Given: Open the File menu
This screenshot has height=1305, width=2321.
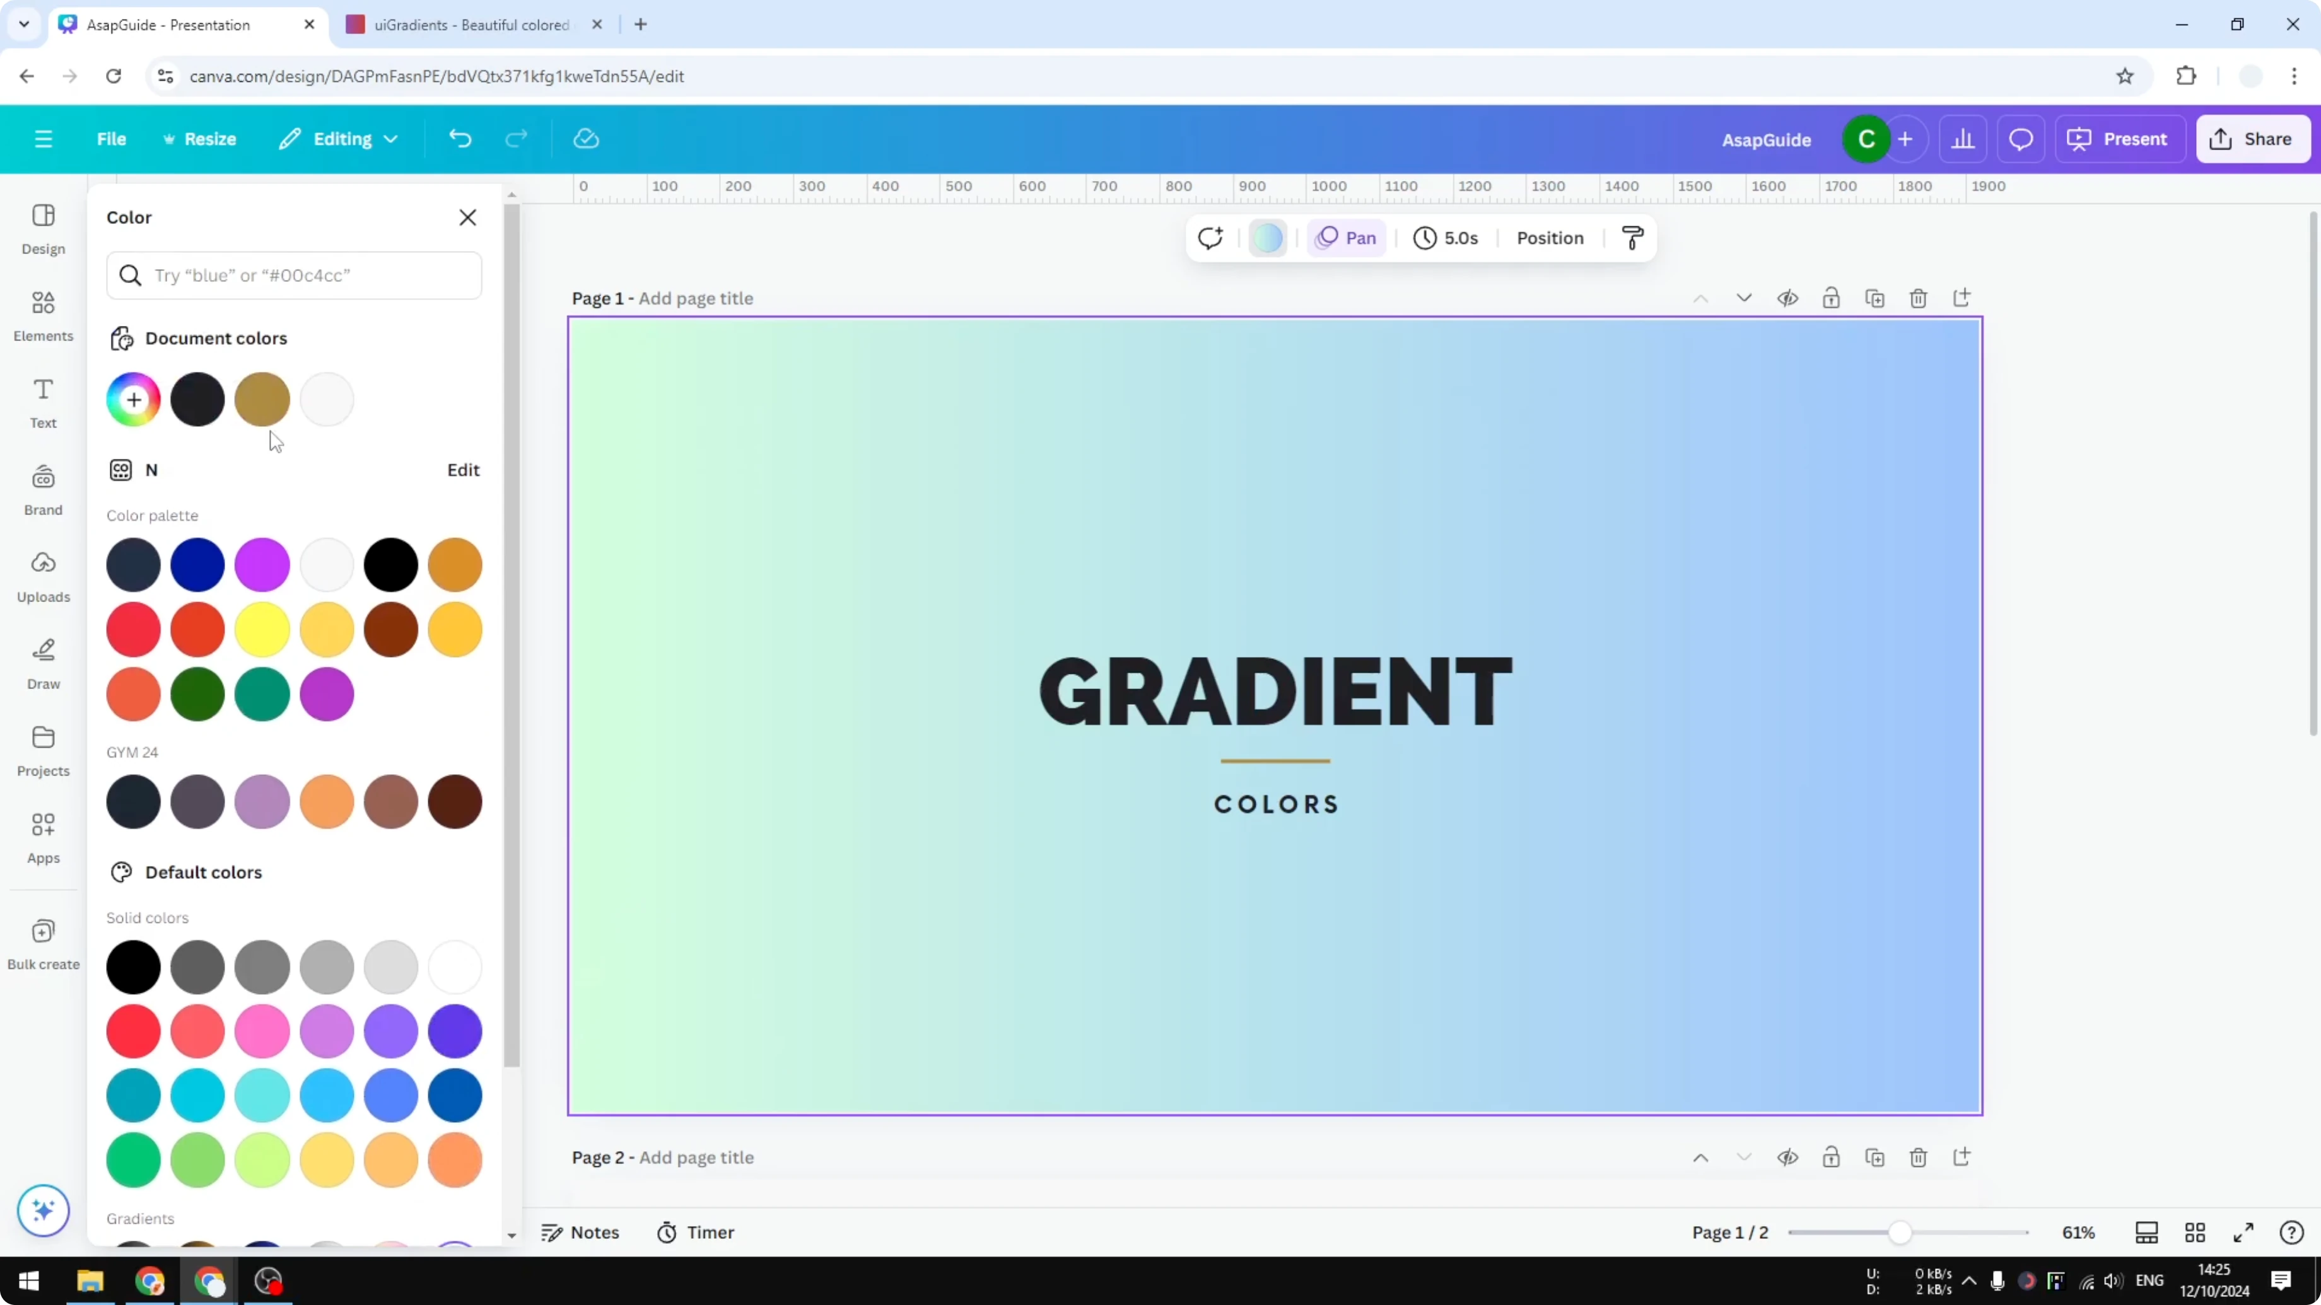Looking at the screenshot, I should click(x=112, y=138).
